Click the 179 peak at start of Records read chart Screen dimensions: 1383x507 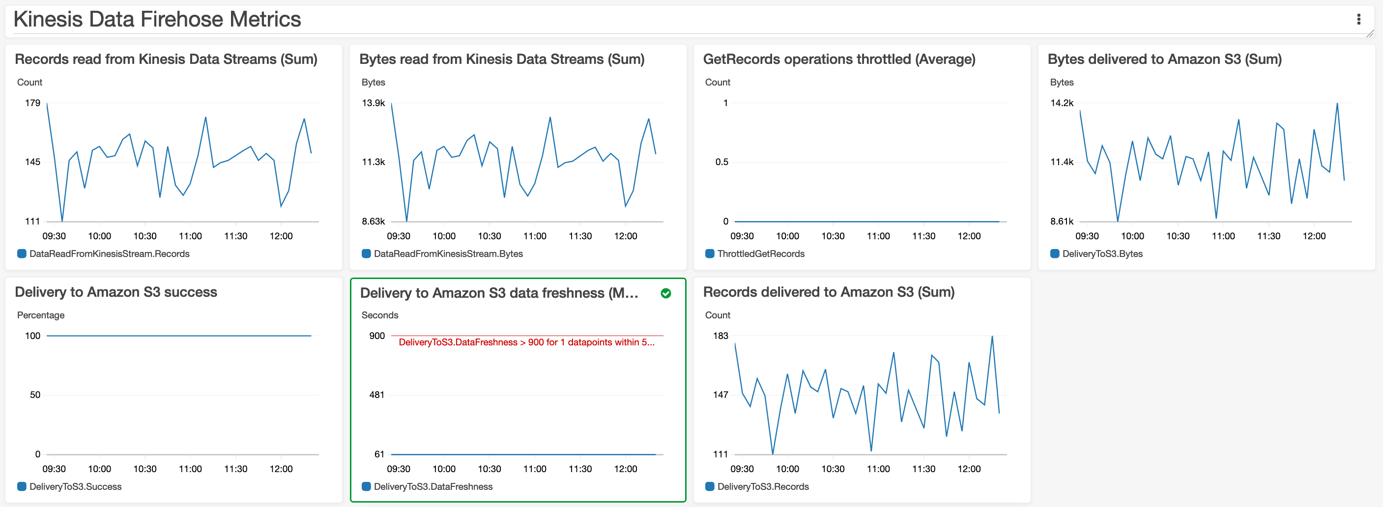pyautogui.click(x=47, y=104)
